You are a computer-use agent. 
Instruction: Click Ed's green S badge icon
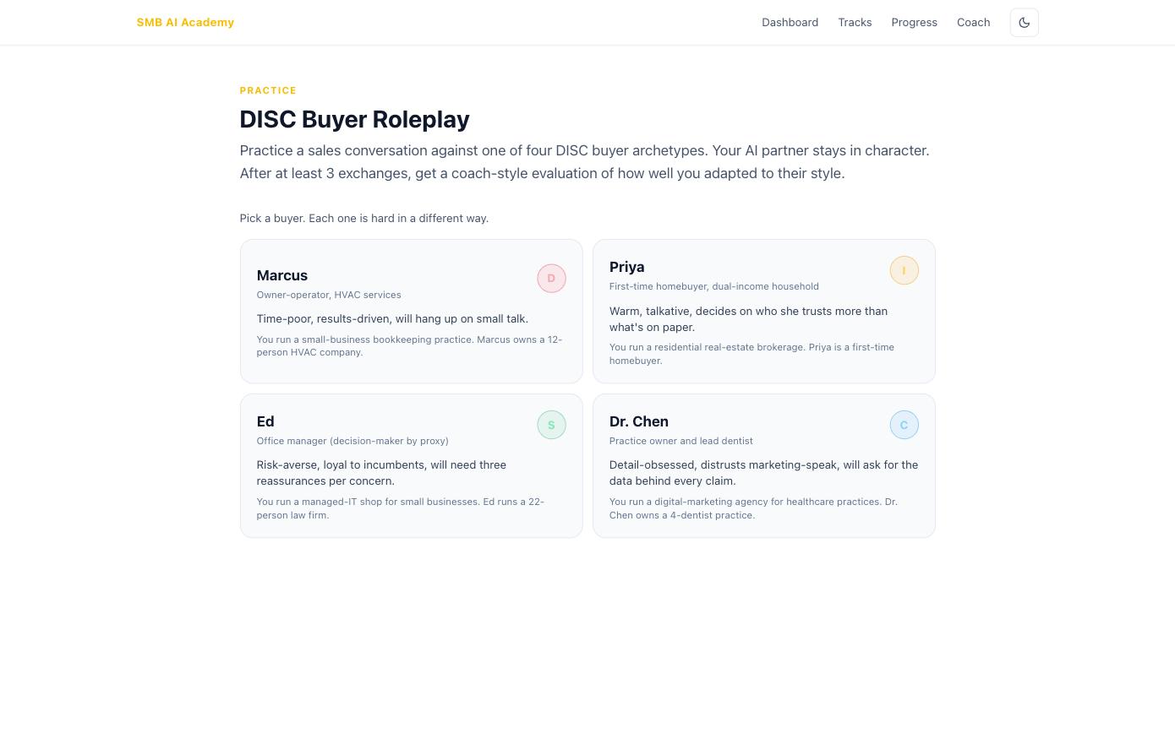coord(551,425)
